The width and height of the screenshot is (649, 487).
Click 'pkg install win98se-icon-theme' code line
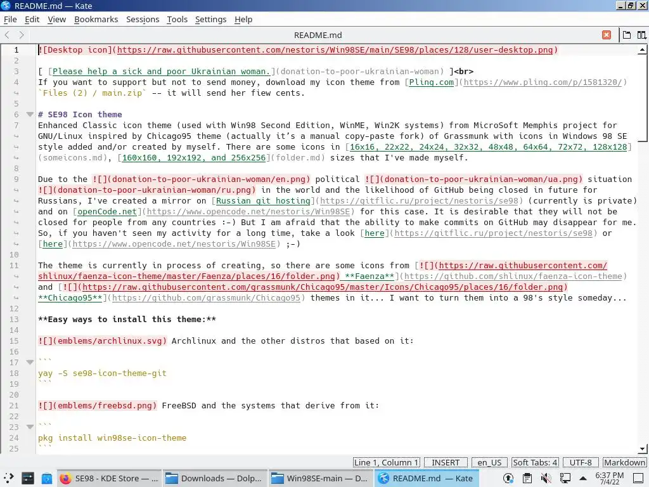pos(112,438)
